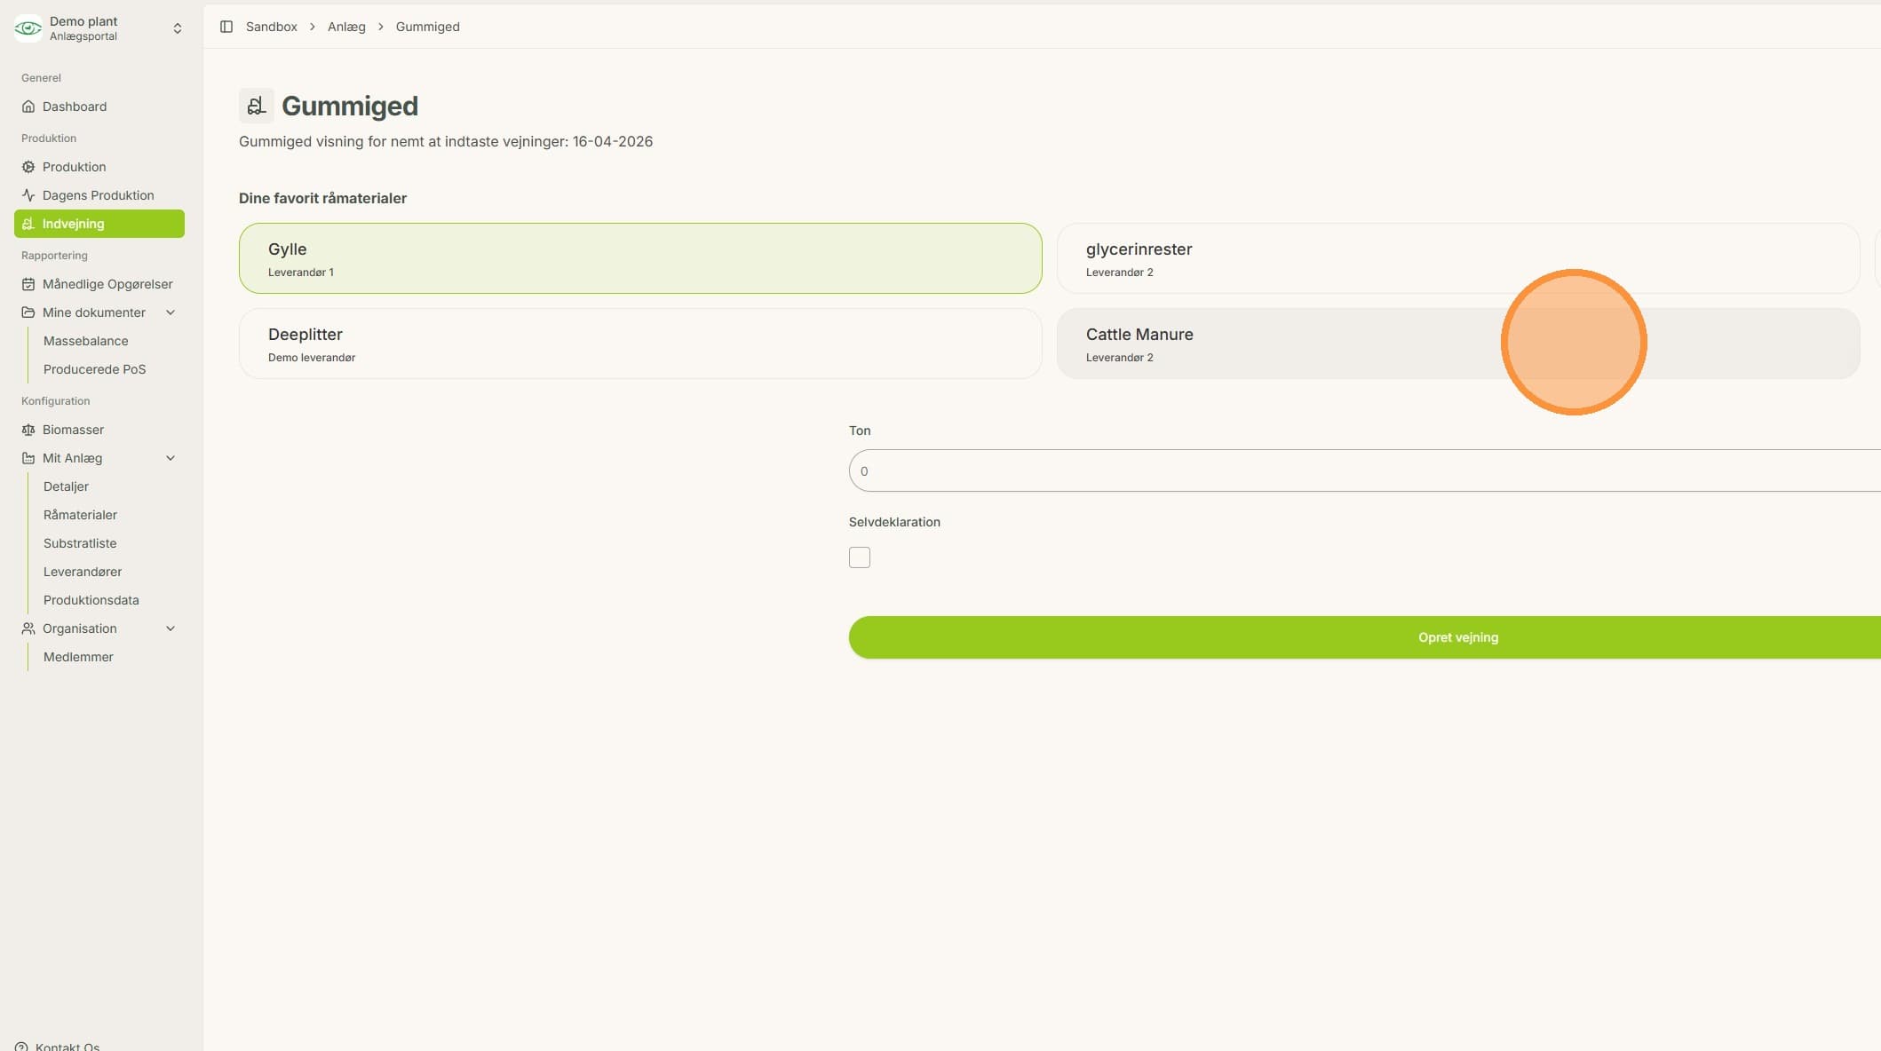Click the Kontakt Os help icon
This screenshot has height=1051, width=1881.
21,1046
